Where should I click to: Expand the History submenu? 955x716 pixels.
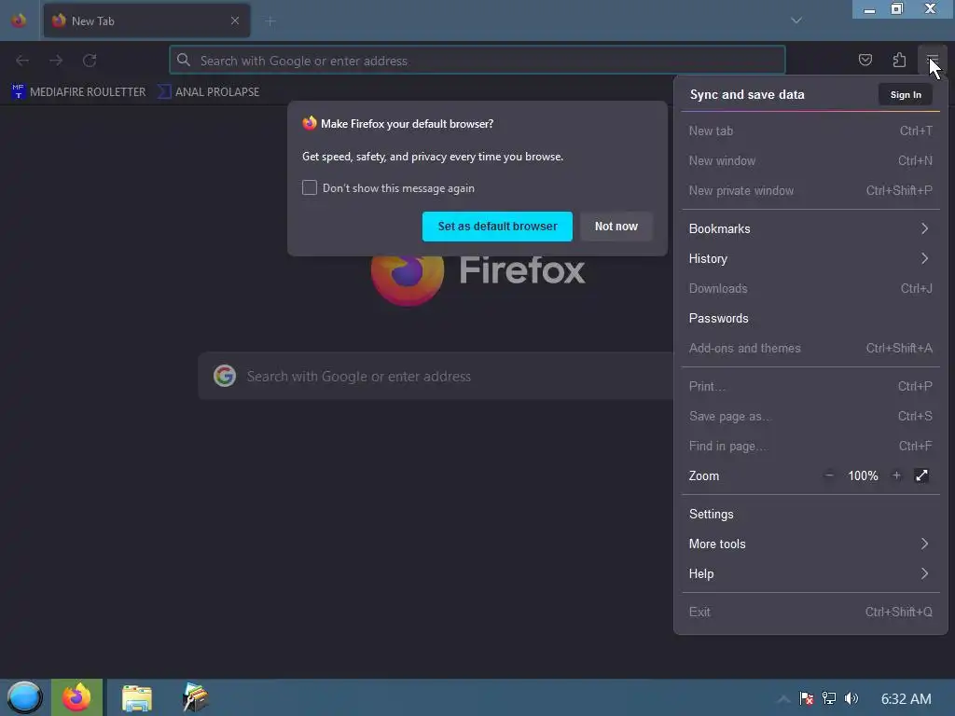click(810, 259)
